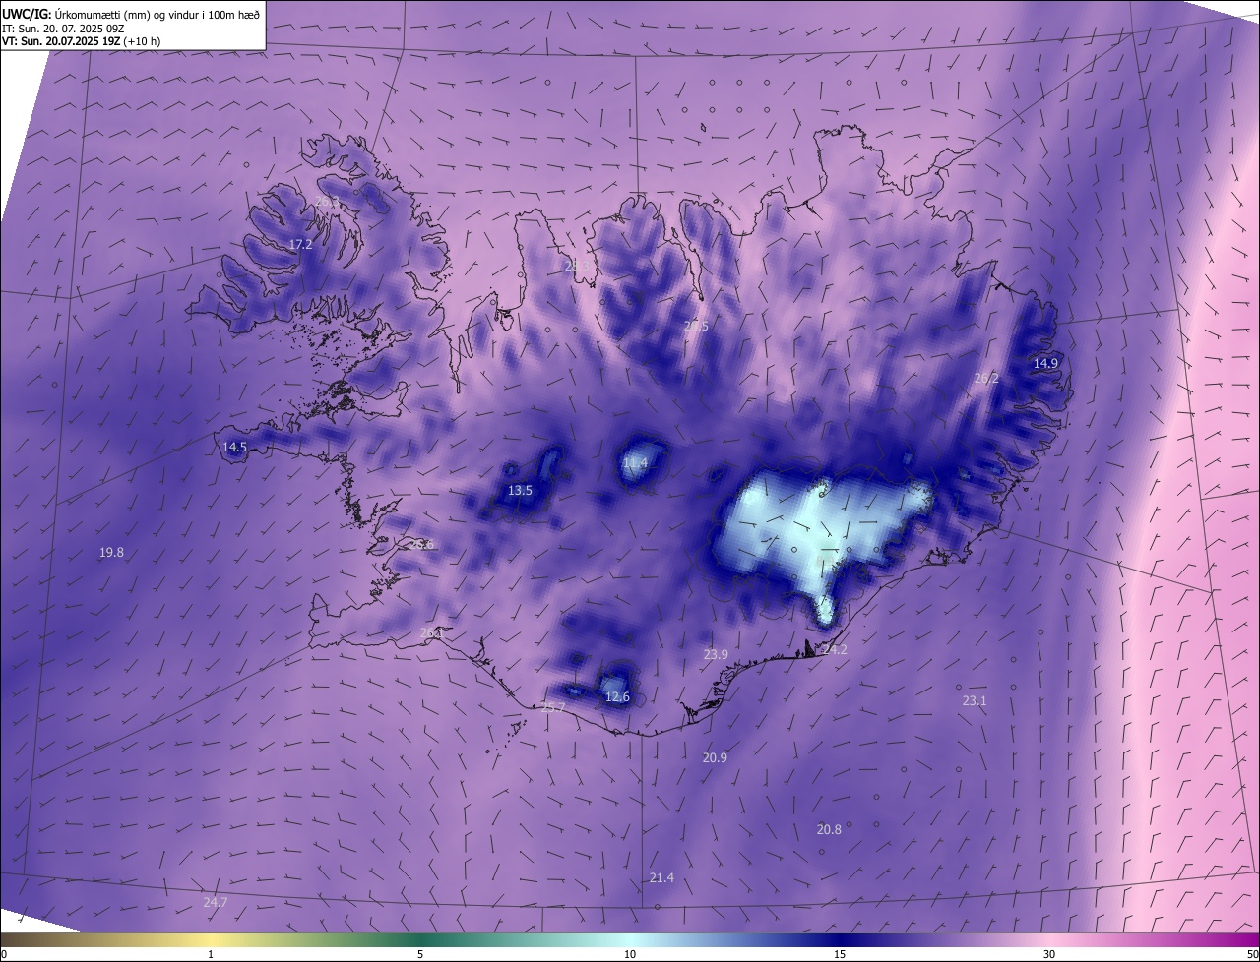Click the color scale tick label 5

pyautogui.click(x=420, y=954)
